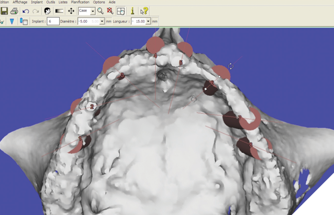Print the current view

(14, 11)
